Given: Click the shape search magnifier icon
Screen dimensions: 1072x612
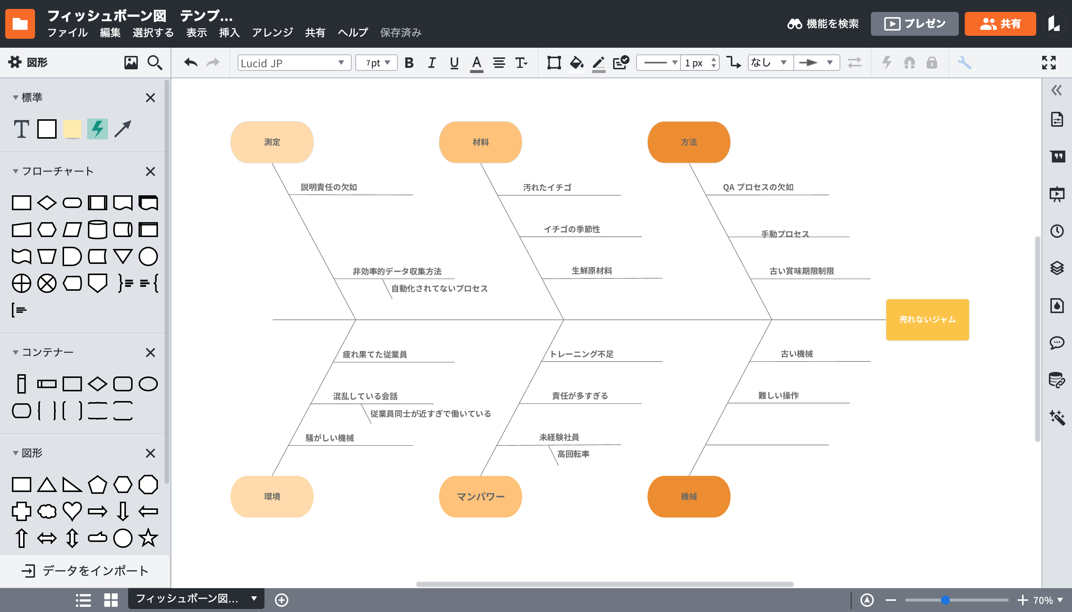Looking at the screenshot, I should (155, 63).
